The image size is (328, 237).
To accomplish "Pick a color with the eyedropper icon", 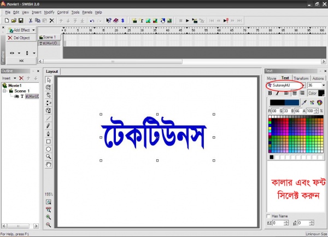I will click(x=304, y=102).
